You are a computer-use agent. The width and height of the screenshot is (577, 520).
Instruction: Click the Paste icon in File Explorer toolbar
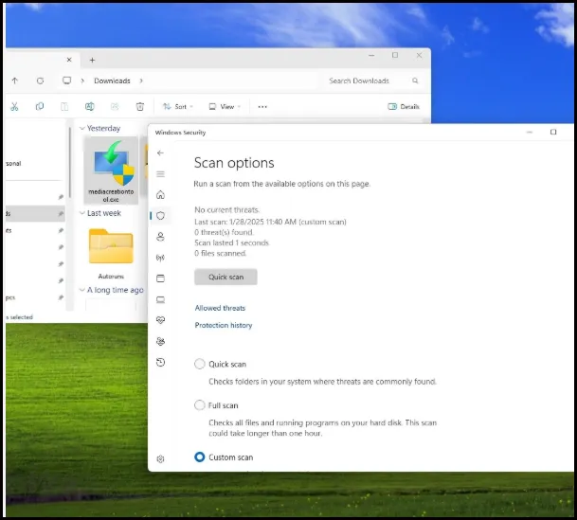tap(64, 107)
